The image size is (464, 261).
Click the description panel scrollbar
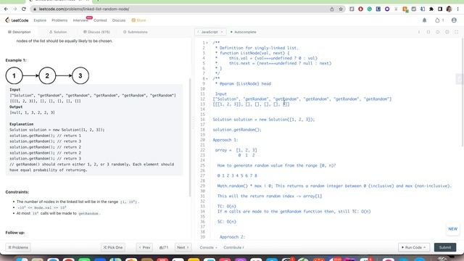point(190,138)
